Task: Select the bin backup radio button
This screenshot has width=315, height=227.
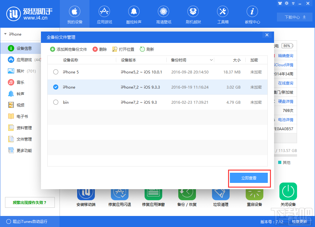Action: coord(56,102)
